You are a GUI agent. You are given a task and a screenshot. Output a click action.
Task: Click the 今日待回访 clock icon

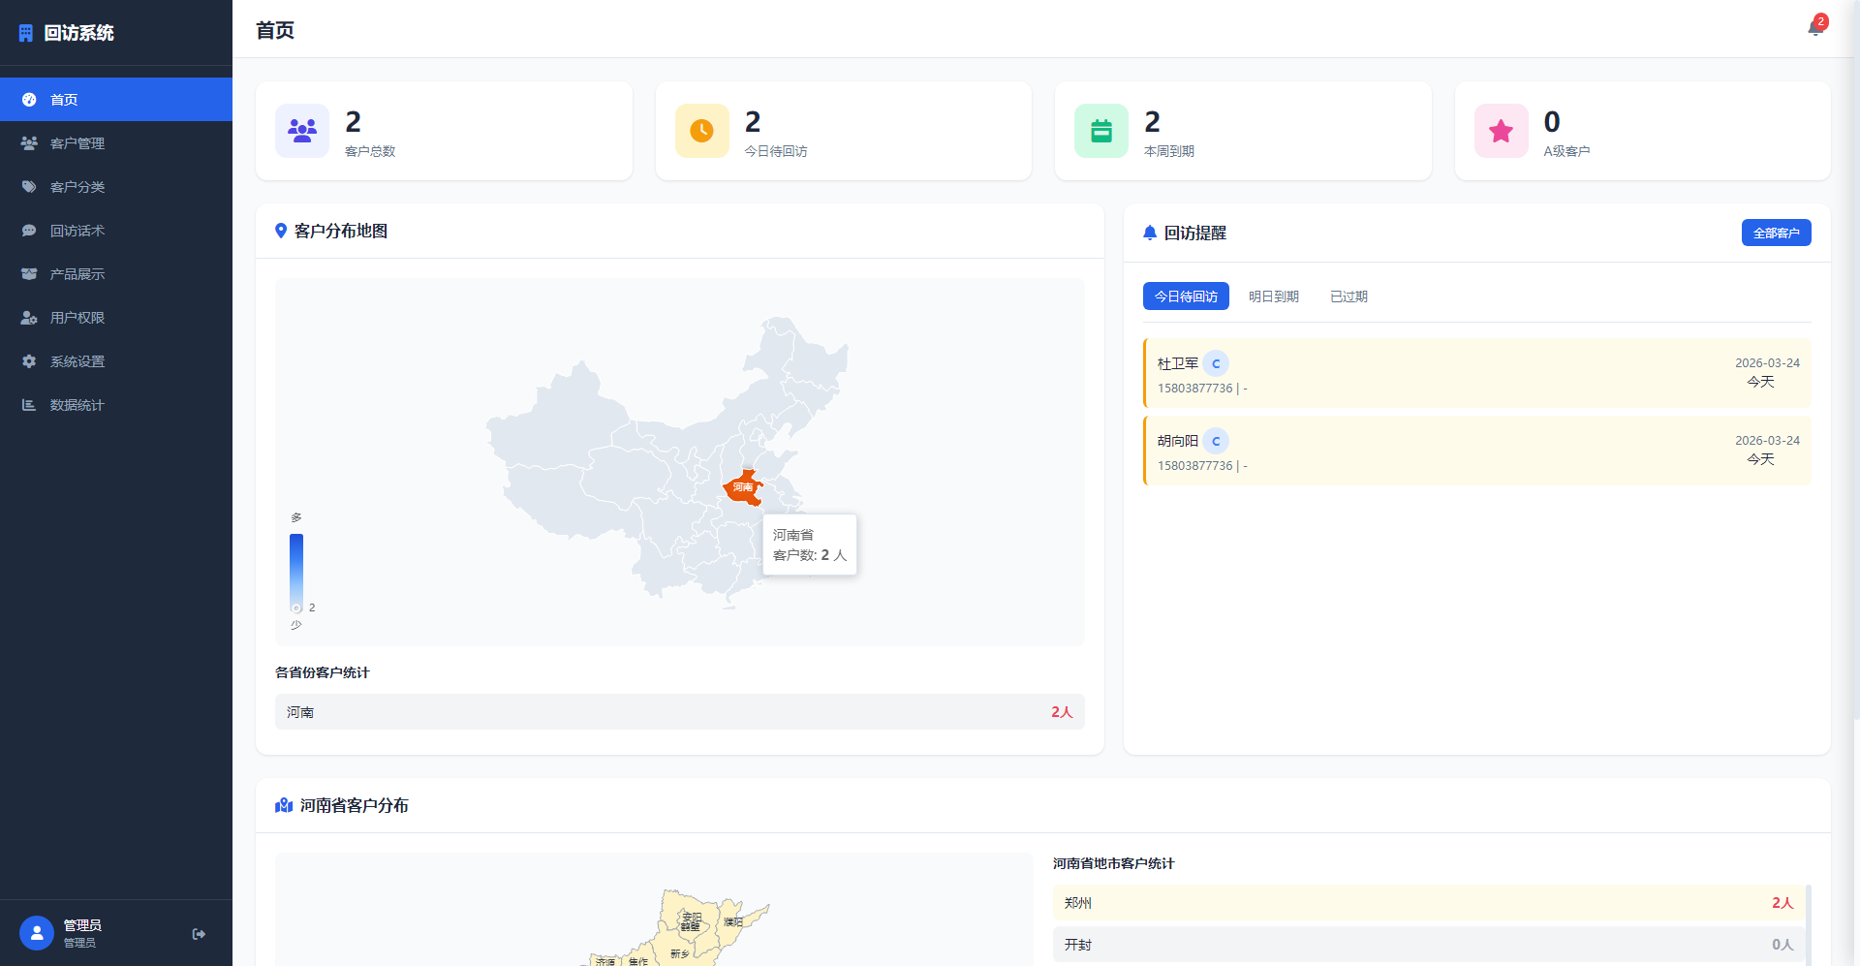click(701, 131)
